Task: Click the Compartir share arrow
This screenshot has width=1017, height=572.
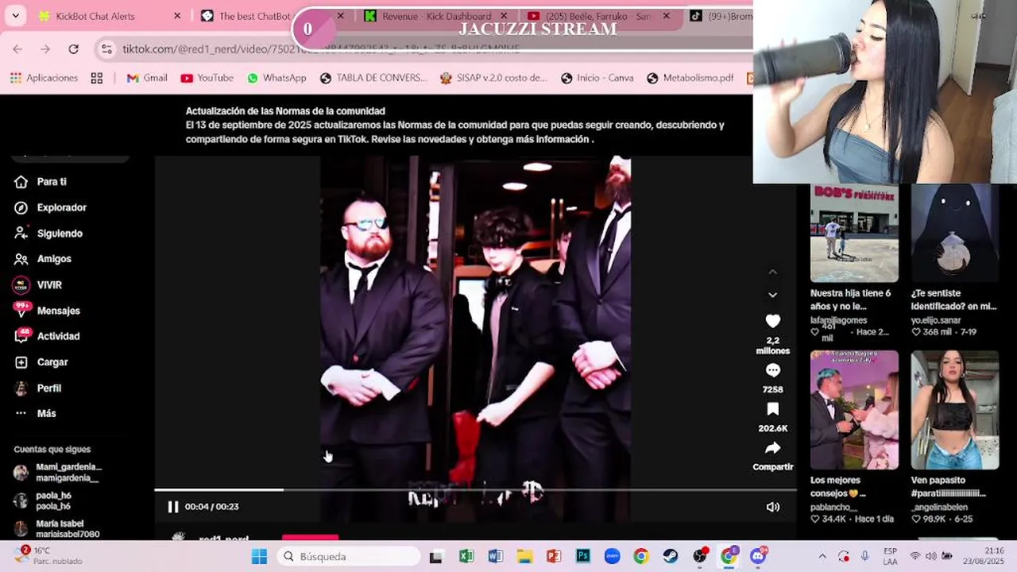Action: [772, 448]
